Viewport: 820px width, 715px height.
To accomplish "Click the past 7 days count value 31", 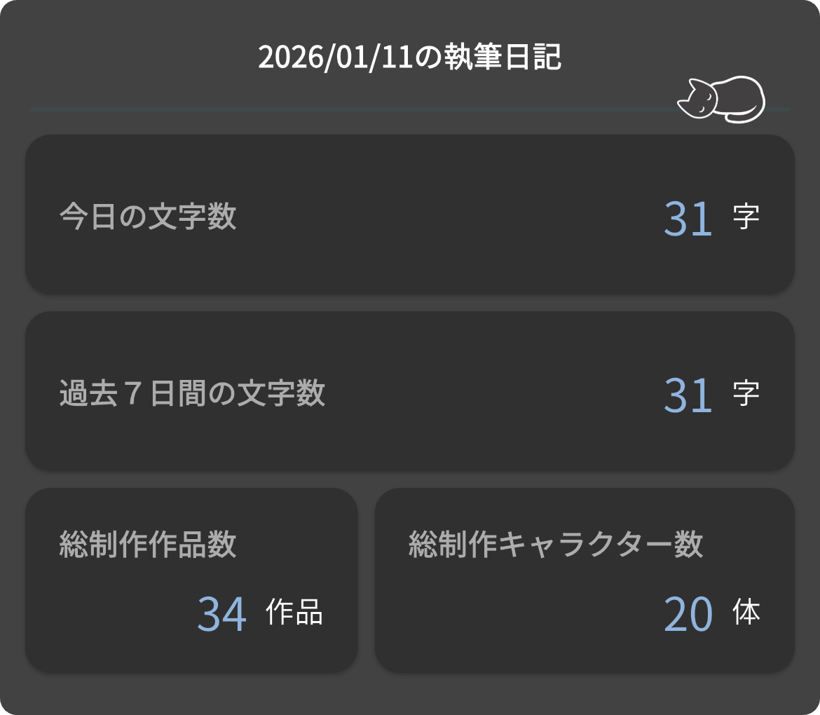I will (x=688, y=395).
